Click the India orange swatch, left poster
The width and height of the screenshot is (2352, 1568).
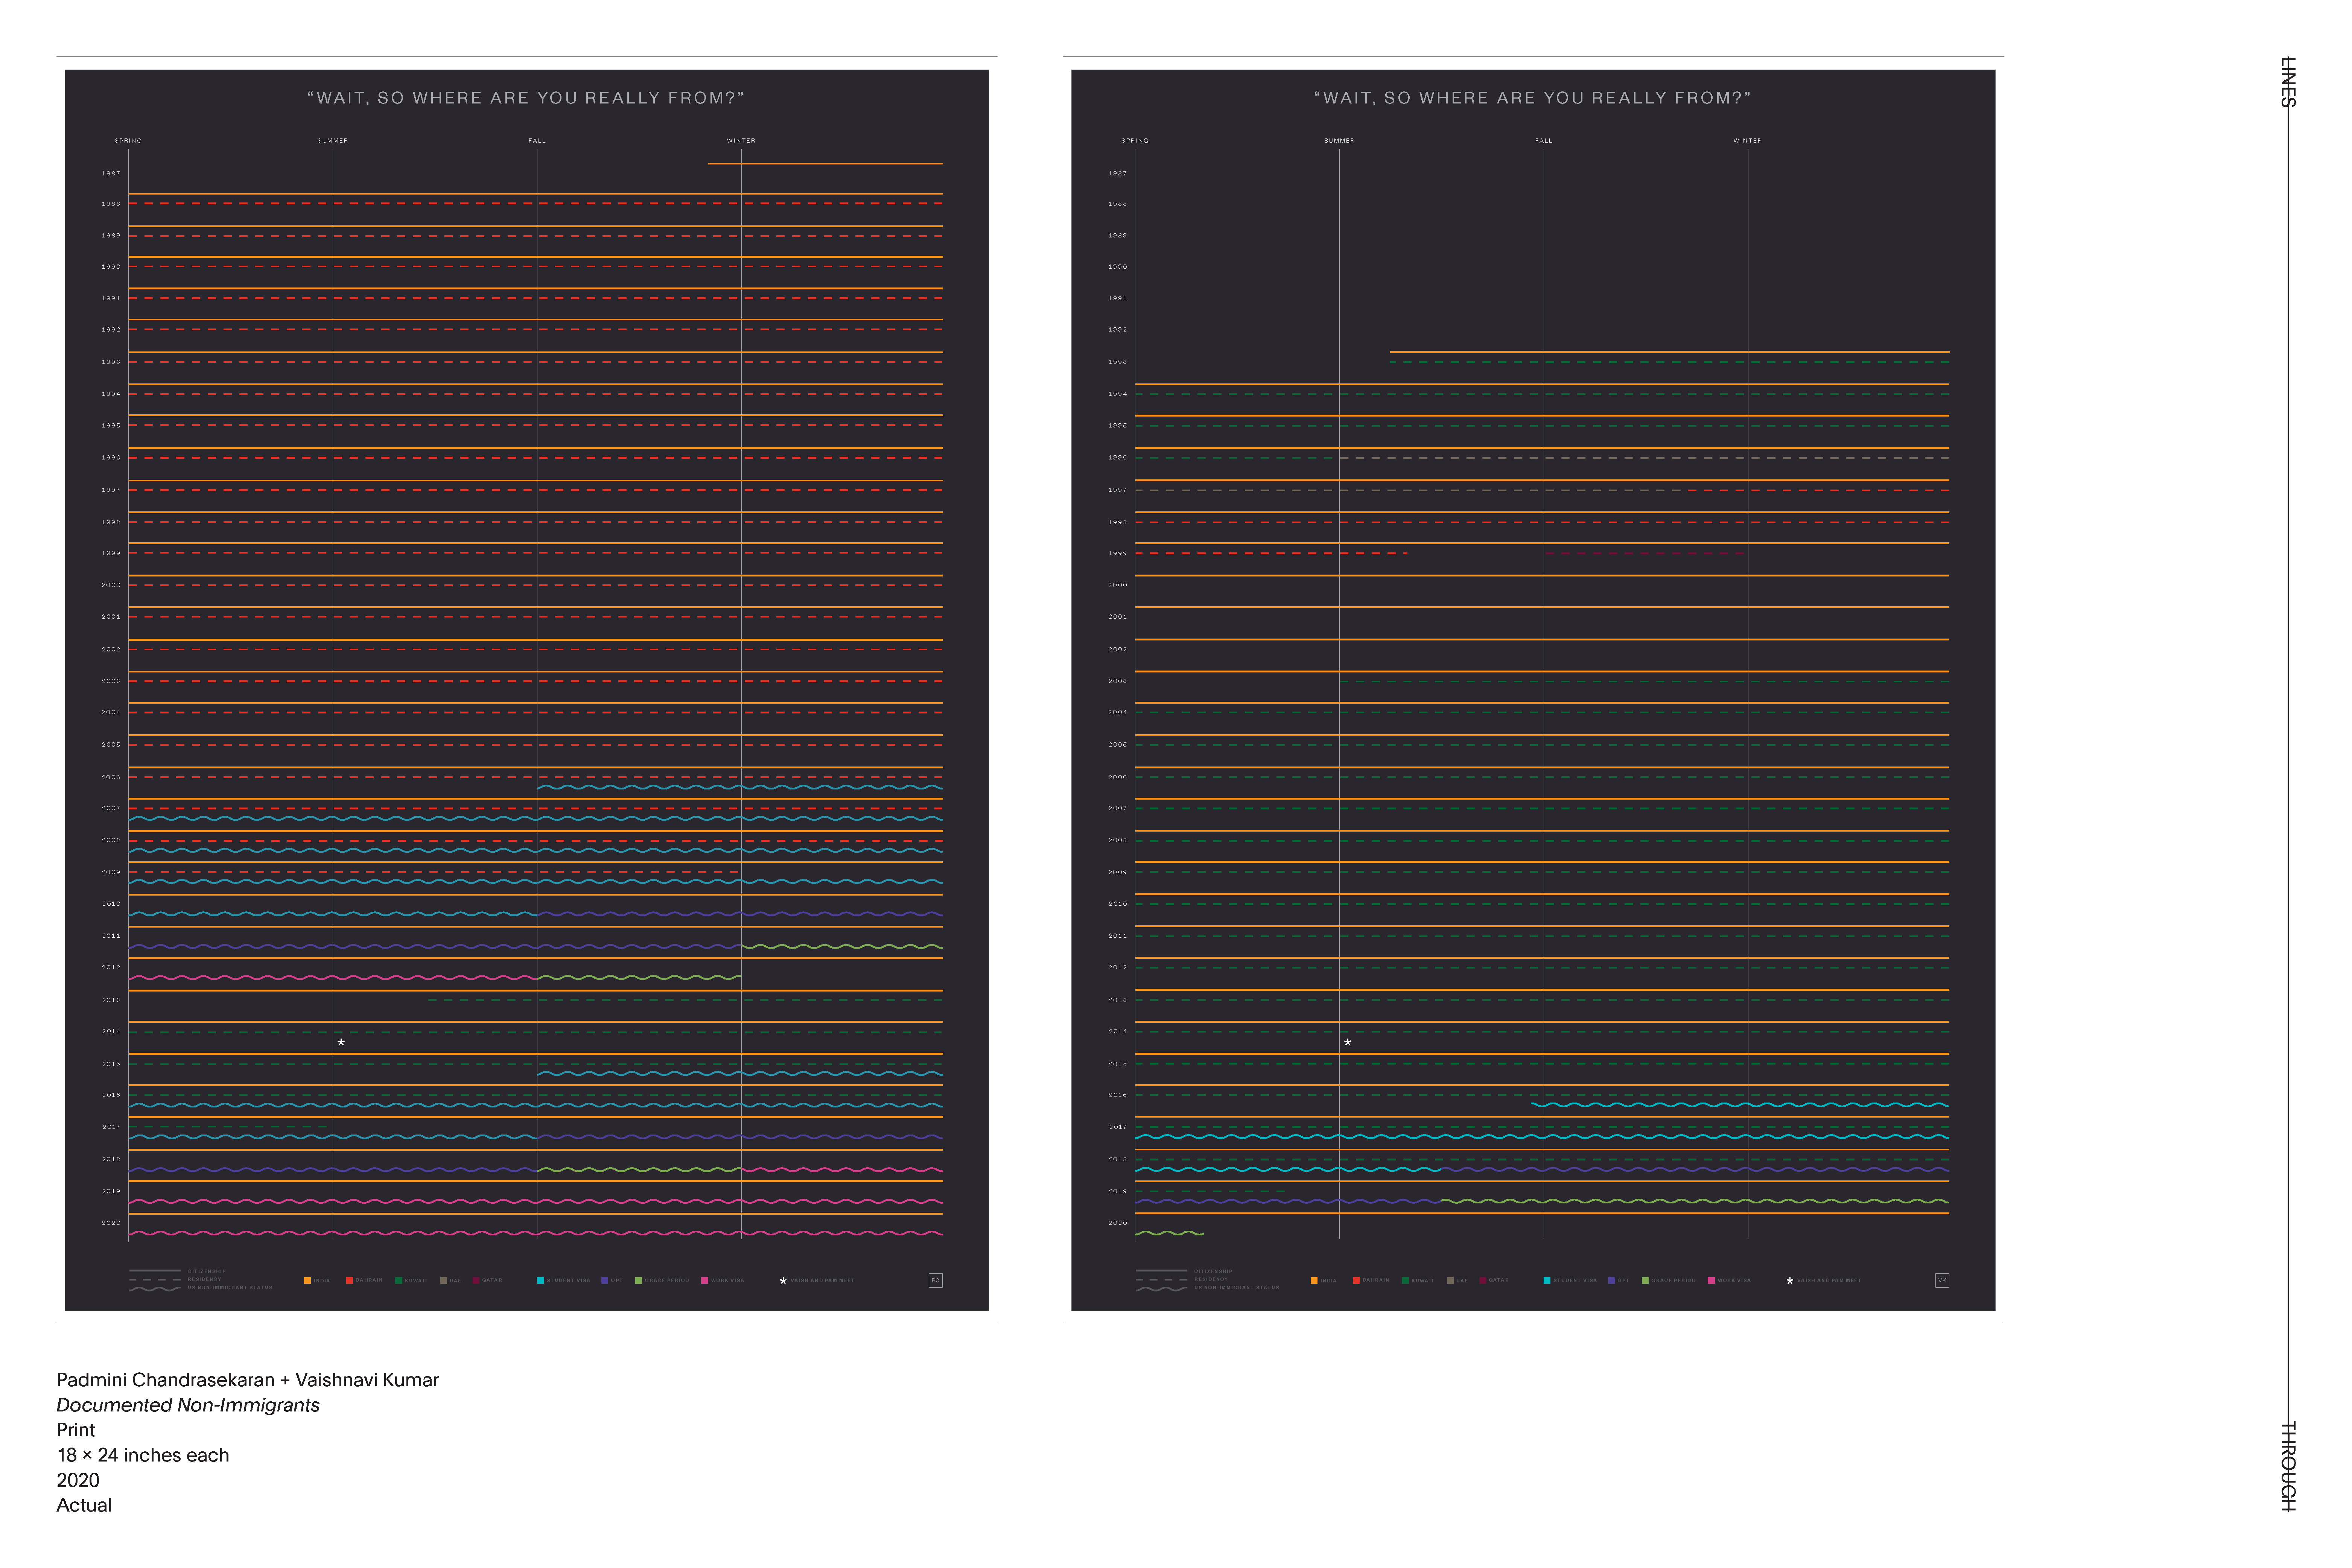(x=307, y=1280)
